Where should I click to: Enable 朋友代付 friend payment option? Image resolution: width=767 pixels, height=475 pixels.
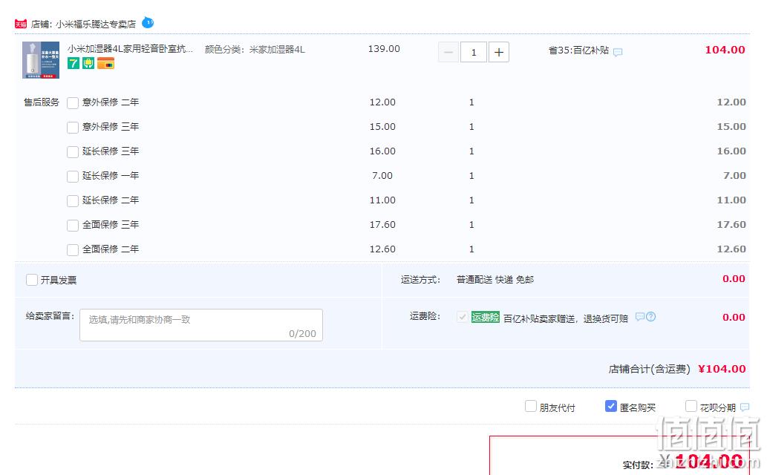[x=531, y=406]
